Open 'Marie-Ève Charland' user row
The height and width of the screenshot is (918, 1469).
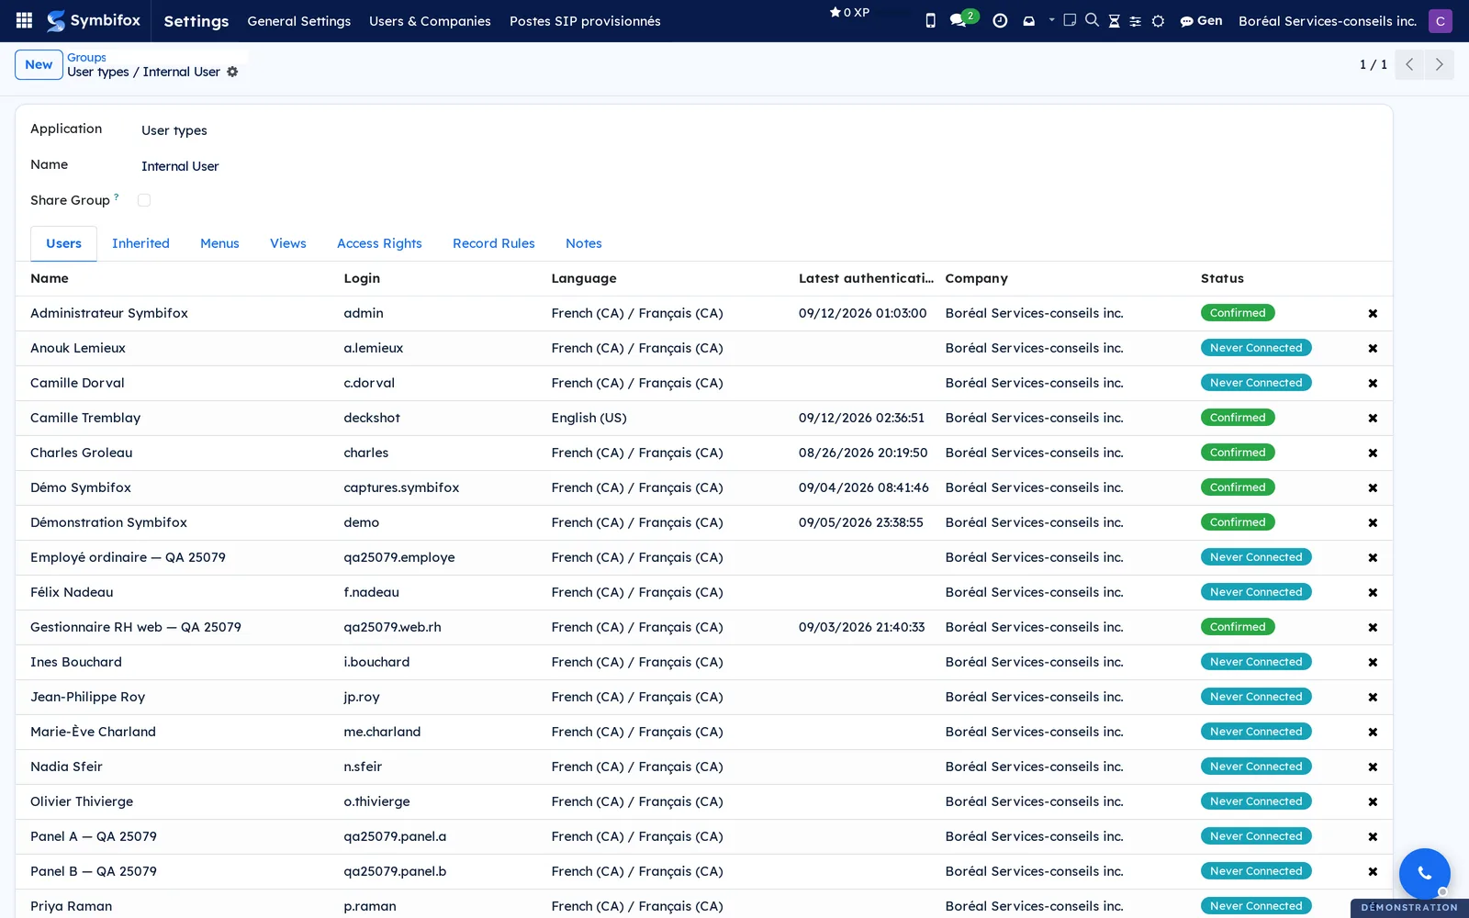pyautogui.click(x=703, y=732)
